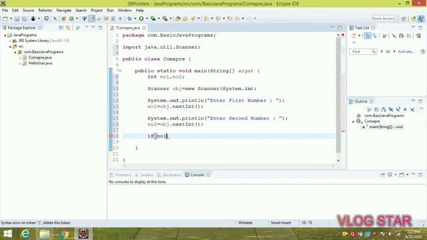427x240 pixels.
Task: Start debugging with the Debug bug icon
Action: point(129,19)
